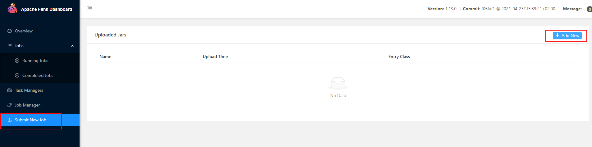Collapse the Jobs submenu arrow
Screen dimensions: 592x147
[72, 46]
